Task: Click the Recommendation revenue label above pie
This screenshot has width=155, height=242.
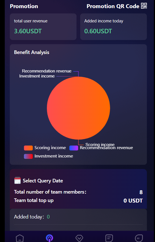Action: pyautogui.click(x=47, y=71)
